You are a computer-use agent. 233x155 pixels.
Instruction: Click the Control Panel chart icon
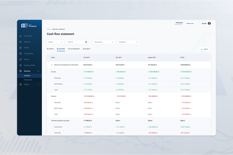(20, 36)
